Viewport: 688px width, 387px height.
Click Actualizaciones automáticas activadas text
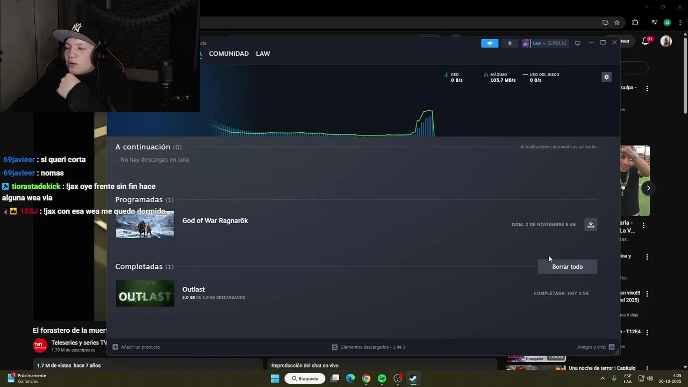click(558, 147)
